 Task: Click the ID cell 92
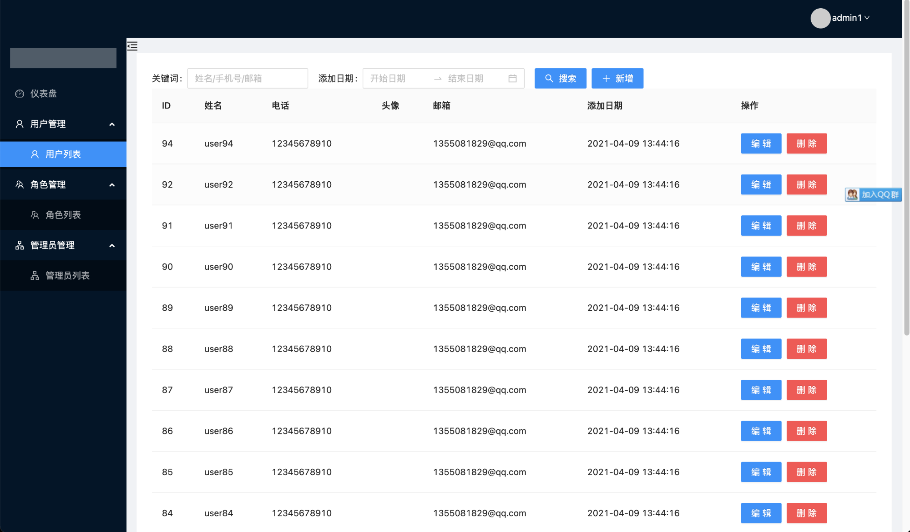[x=167, y=184]
